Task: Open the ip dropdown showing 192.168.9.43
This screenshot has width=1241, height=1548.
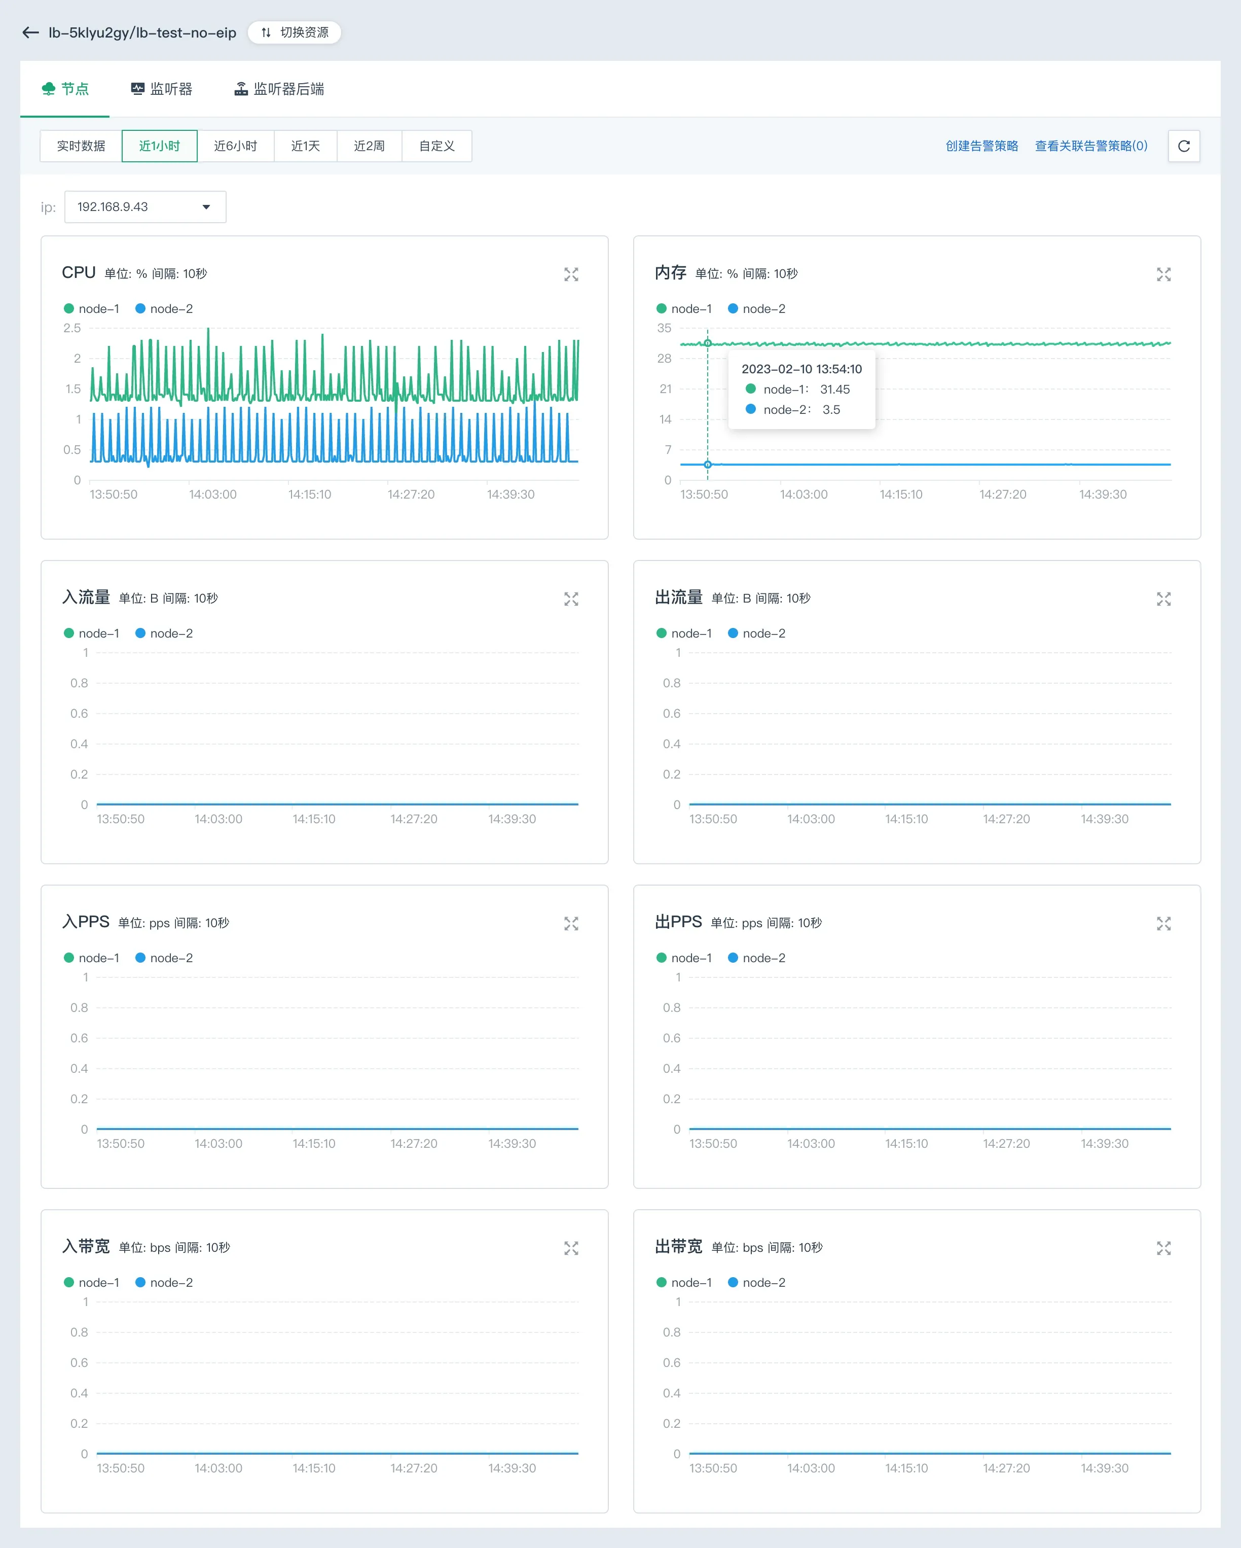Action: [145, 207]
